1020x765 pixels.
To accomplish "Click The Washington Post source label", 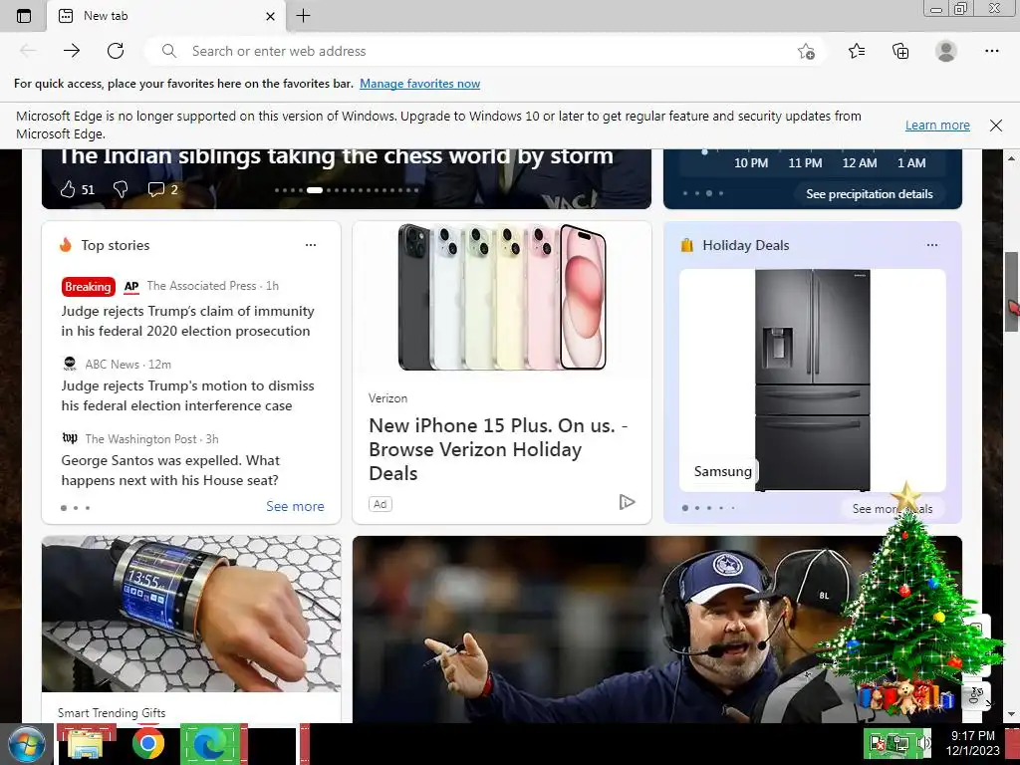I will 141,439.
